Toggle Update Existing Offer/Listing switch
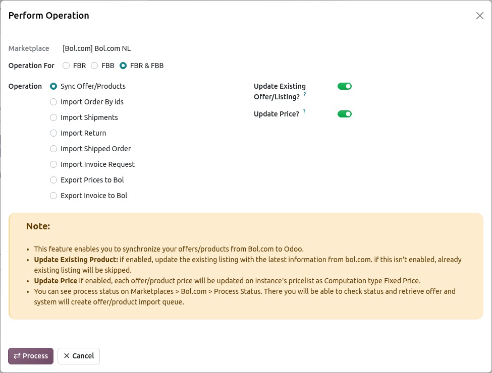This screenshot has height=373, width=492. point(345,86)
